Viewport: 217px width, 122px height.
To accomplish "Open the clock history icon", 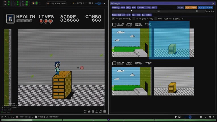I will [x=210, y=117].
